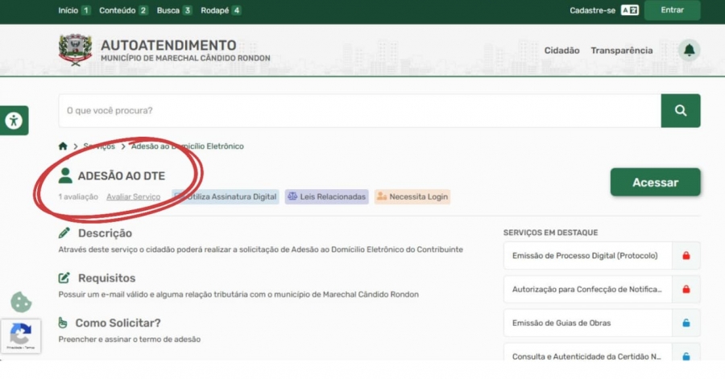Click the home breadcrumb icon
725x379 pixels.
63,146
